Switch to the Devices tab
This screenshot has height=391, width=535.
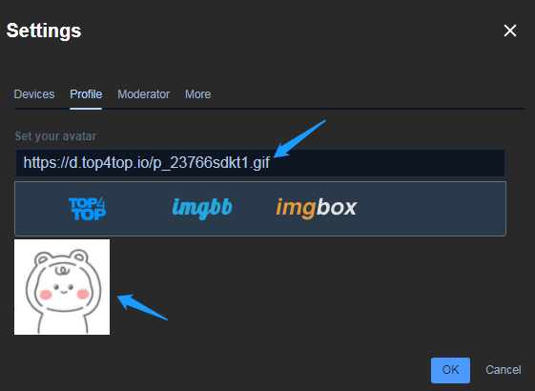[x=34, y=94]
